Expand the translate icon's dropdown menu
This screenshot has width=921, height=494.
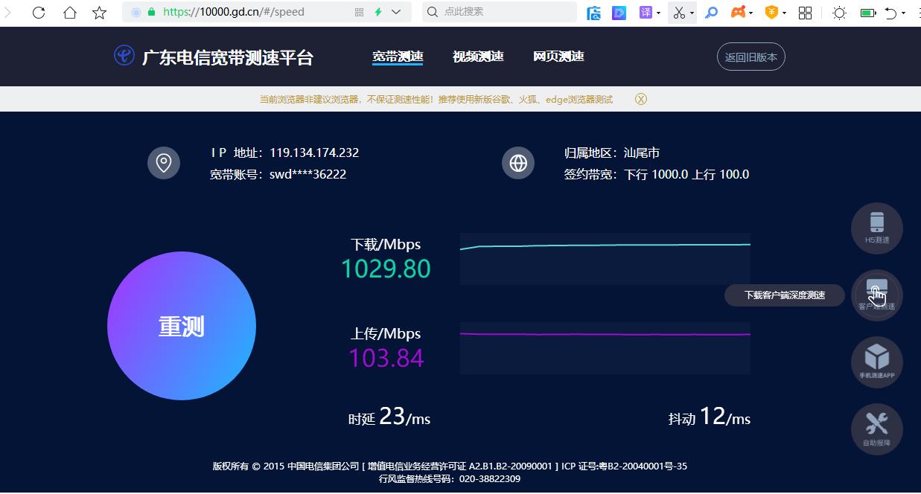[x=657, y=12]
